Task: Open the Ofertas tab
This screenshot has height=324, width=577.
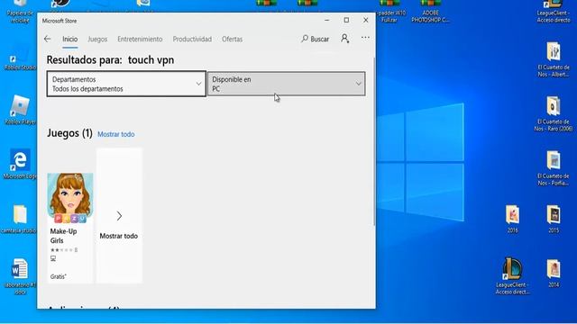Action: coord(233,39)
